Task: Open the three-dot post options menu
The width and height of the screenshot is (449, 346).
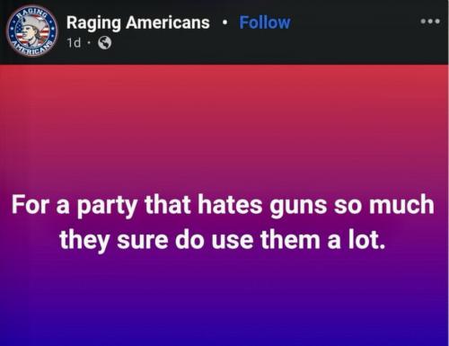Action: click(x=430, y=22)
